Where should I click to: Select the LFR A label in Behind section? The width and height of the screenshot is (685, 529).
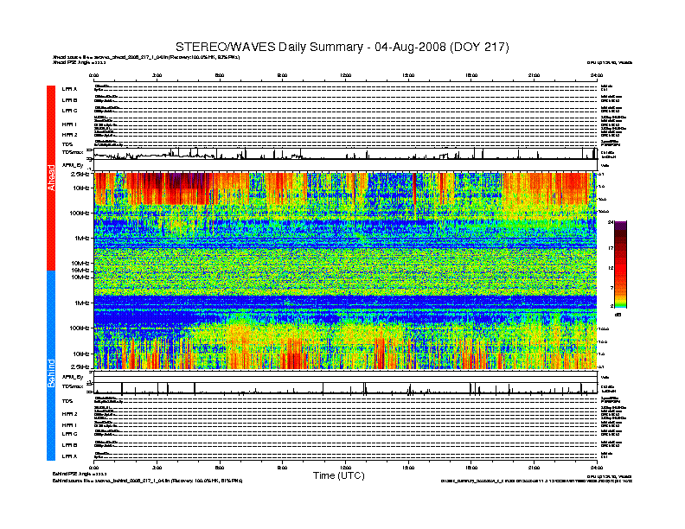69,456
